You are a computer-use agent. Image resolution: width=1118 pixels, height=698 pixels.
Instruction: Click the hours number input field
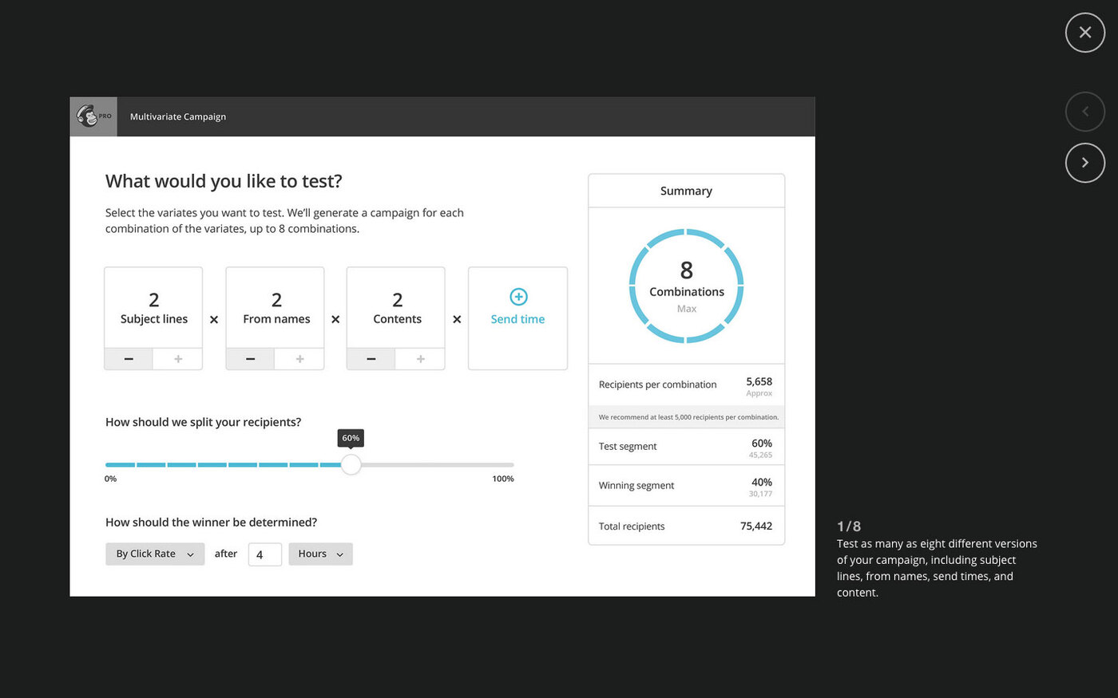265,554
